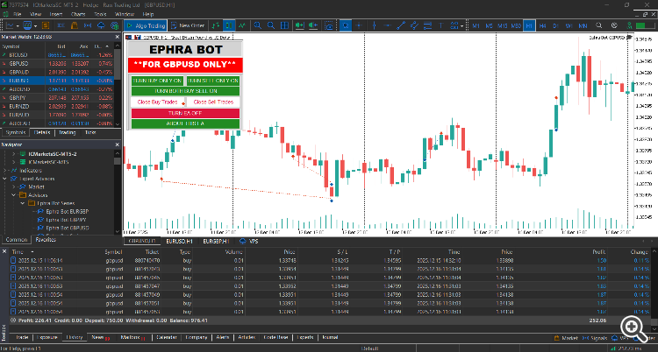
Task: Zoom in on the chart
Action: click(x=258, y=25)
